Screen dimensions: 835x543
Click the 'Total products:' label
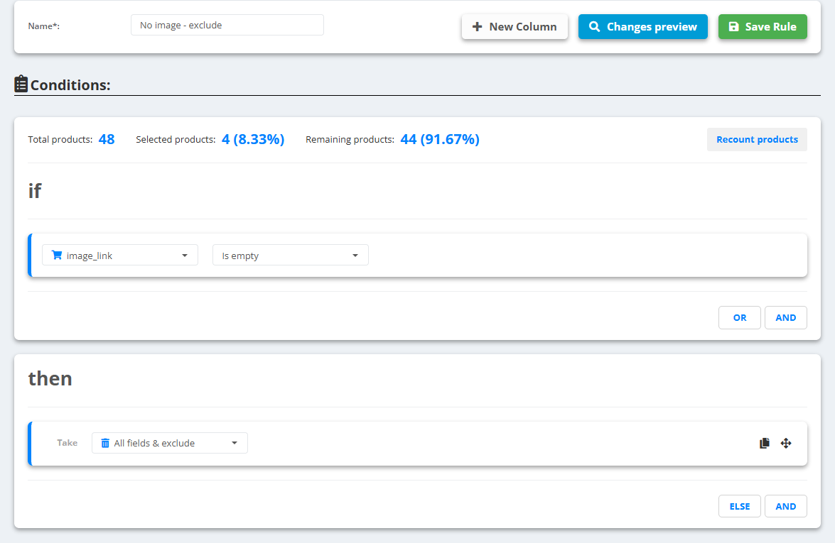60,139
